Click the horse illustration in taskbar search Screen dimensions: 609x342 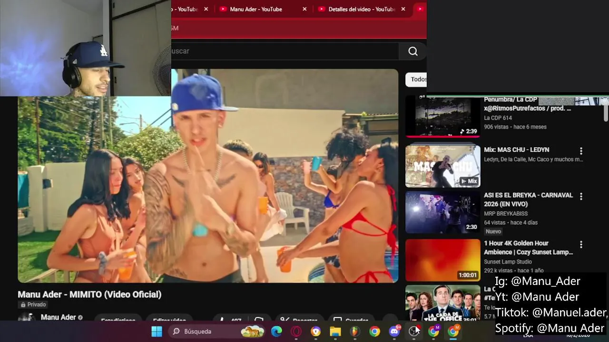[252, 331]
